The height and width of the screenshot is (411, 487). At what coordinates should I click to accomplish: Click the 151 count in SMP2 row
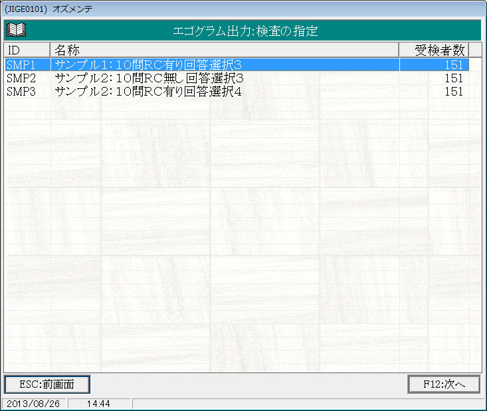[x=454, y=78]
